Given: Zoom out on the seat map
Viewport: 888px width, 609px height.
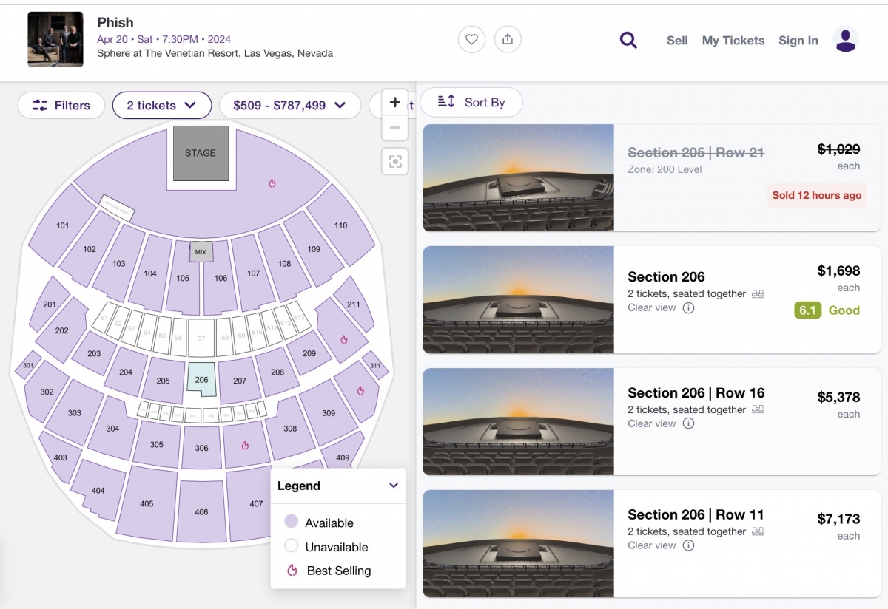Looking at the screenshot, I should tap(395, 128).
